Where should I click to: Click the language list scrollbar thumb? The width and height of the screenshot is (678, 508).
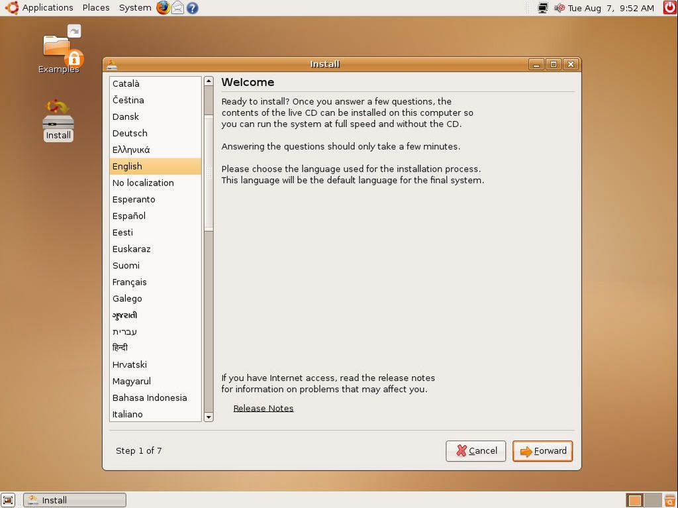click(209, 172)
